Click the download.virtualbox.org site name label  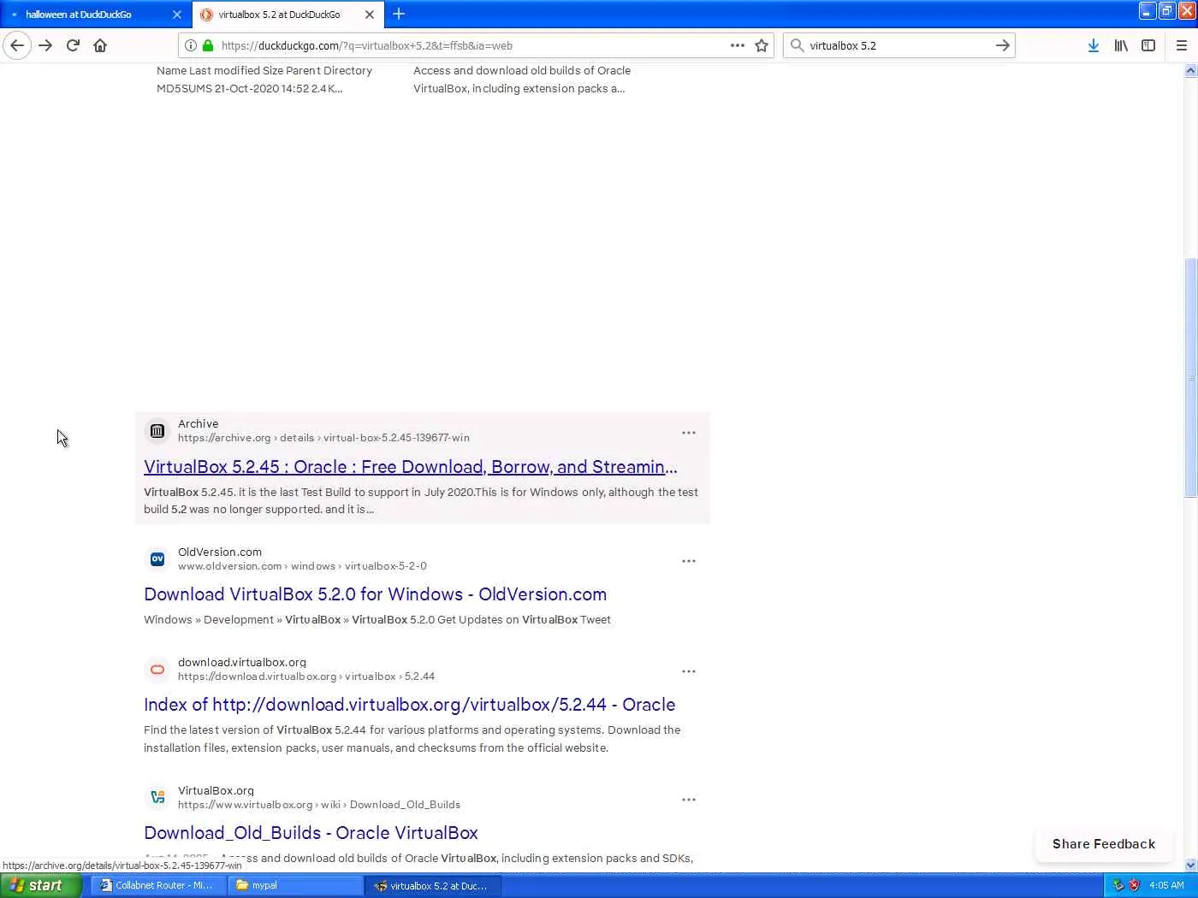click(x=242, y=663)
